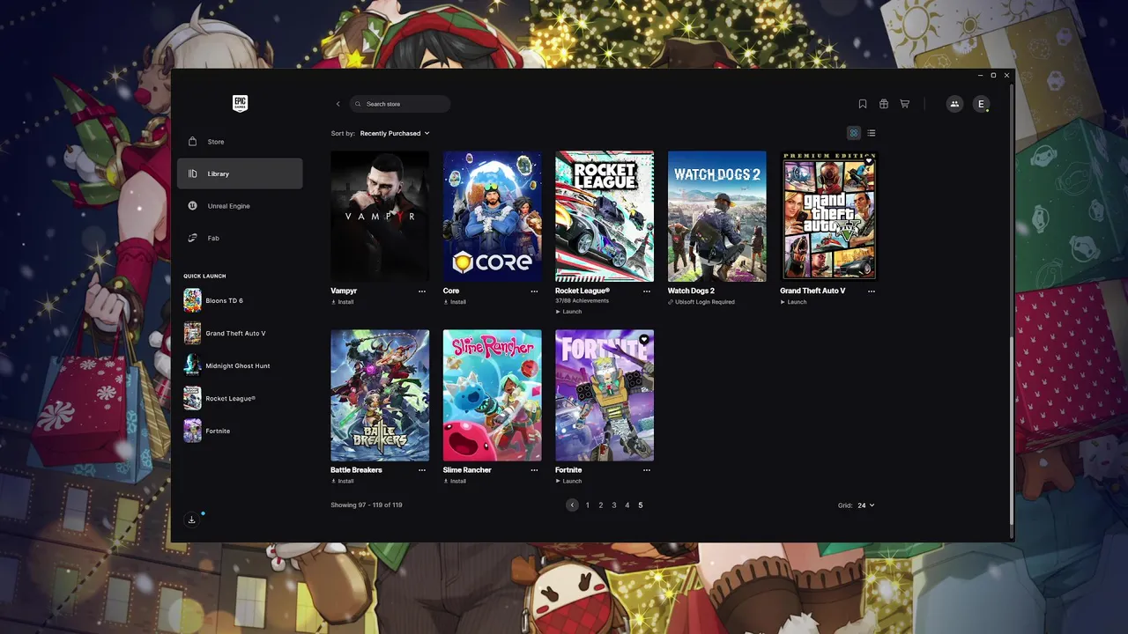Click 37/88 Achievements under Rocket League
Screen dimensions: 1128x634
coord(581,301)
